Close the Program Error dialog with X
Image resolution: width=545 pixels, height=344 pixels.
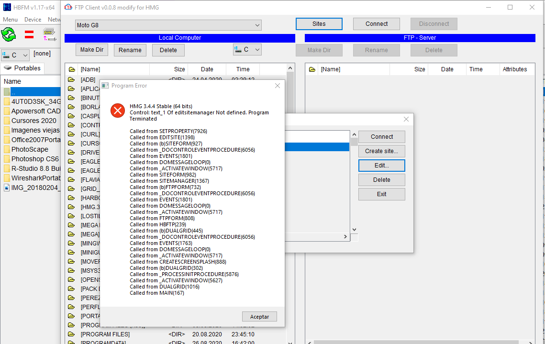[x=277, y=86]
